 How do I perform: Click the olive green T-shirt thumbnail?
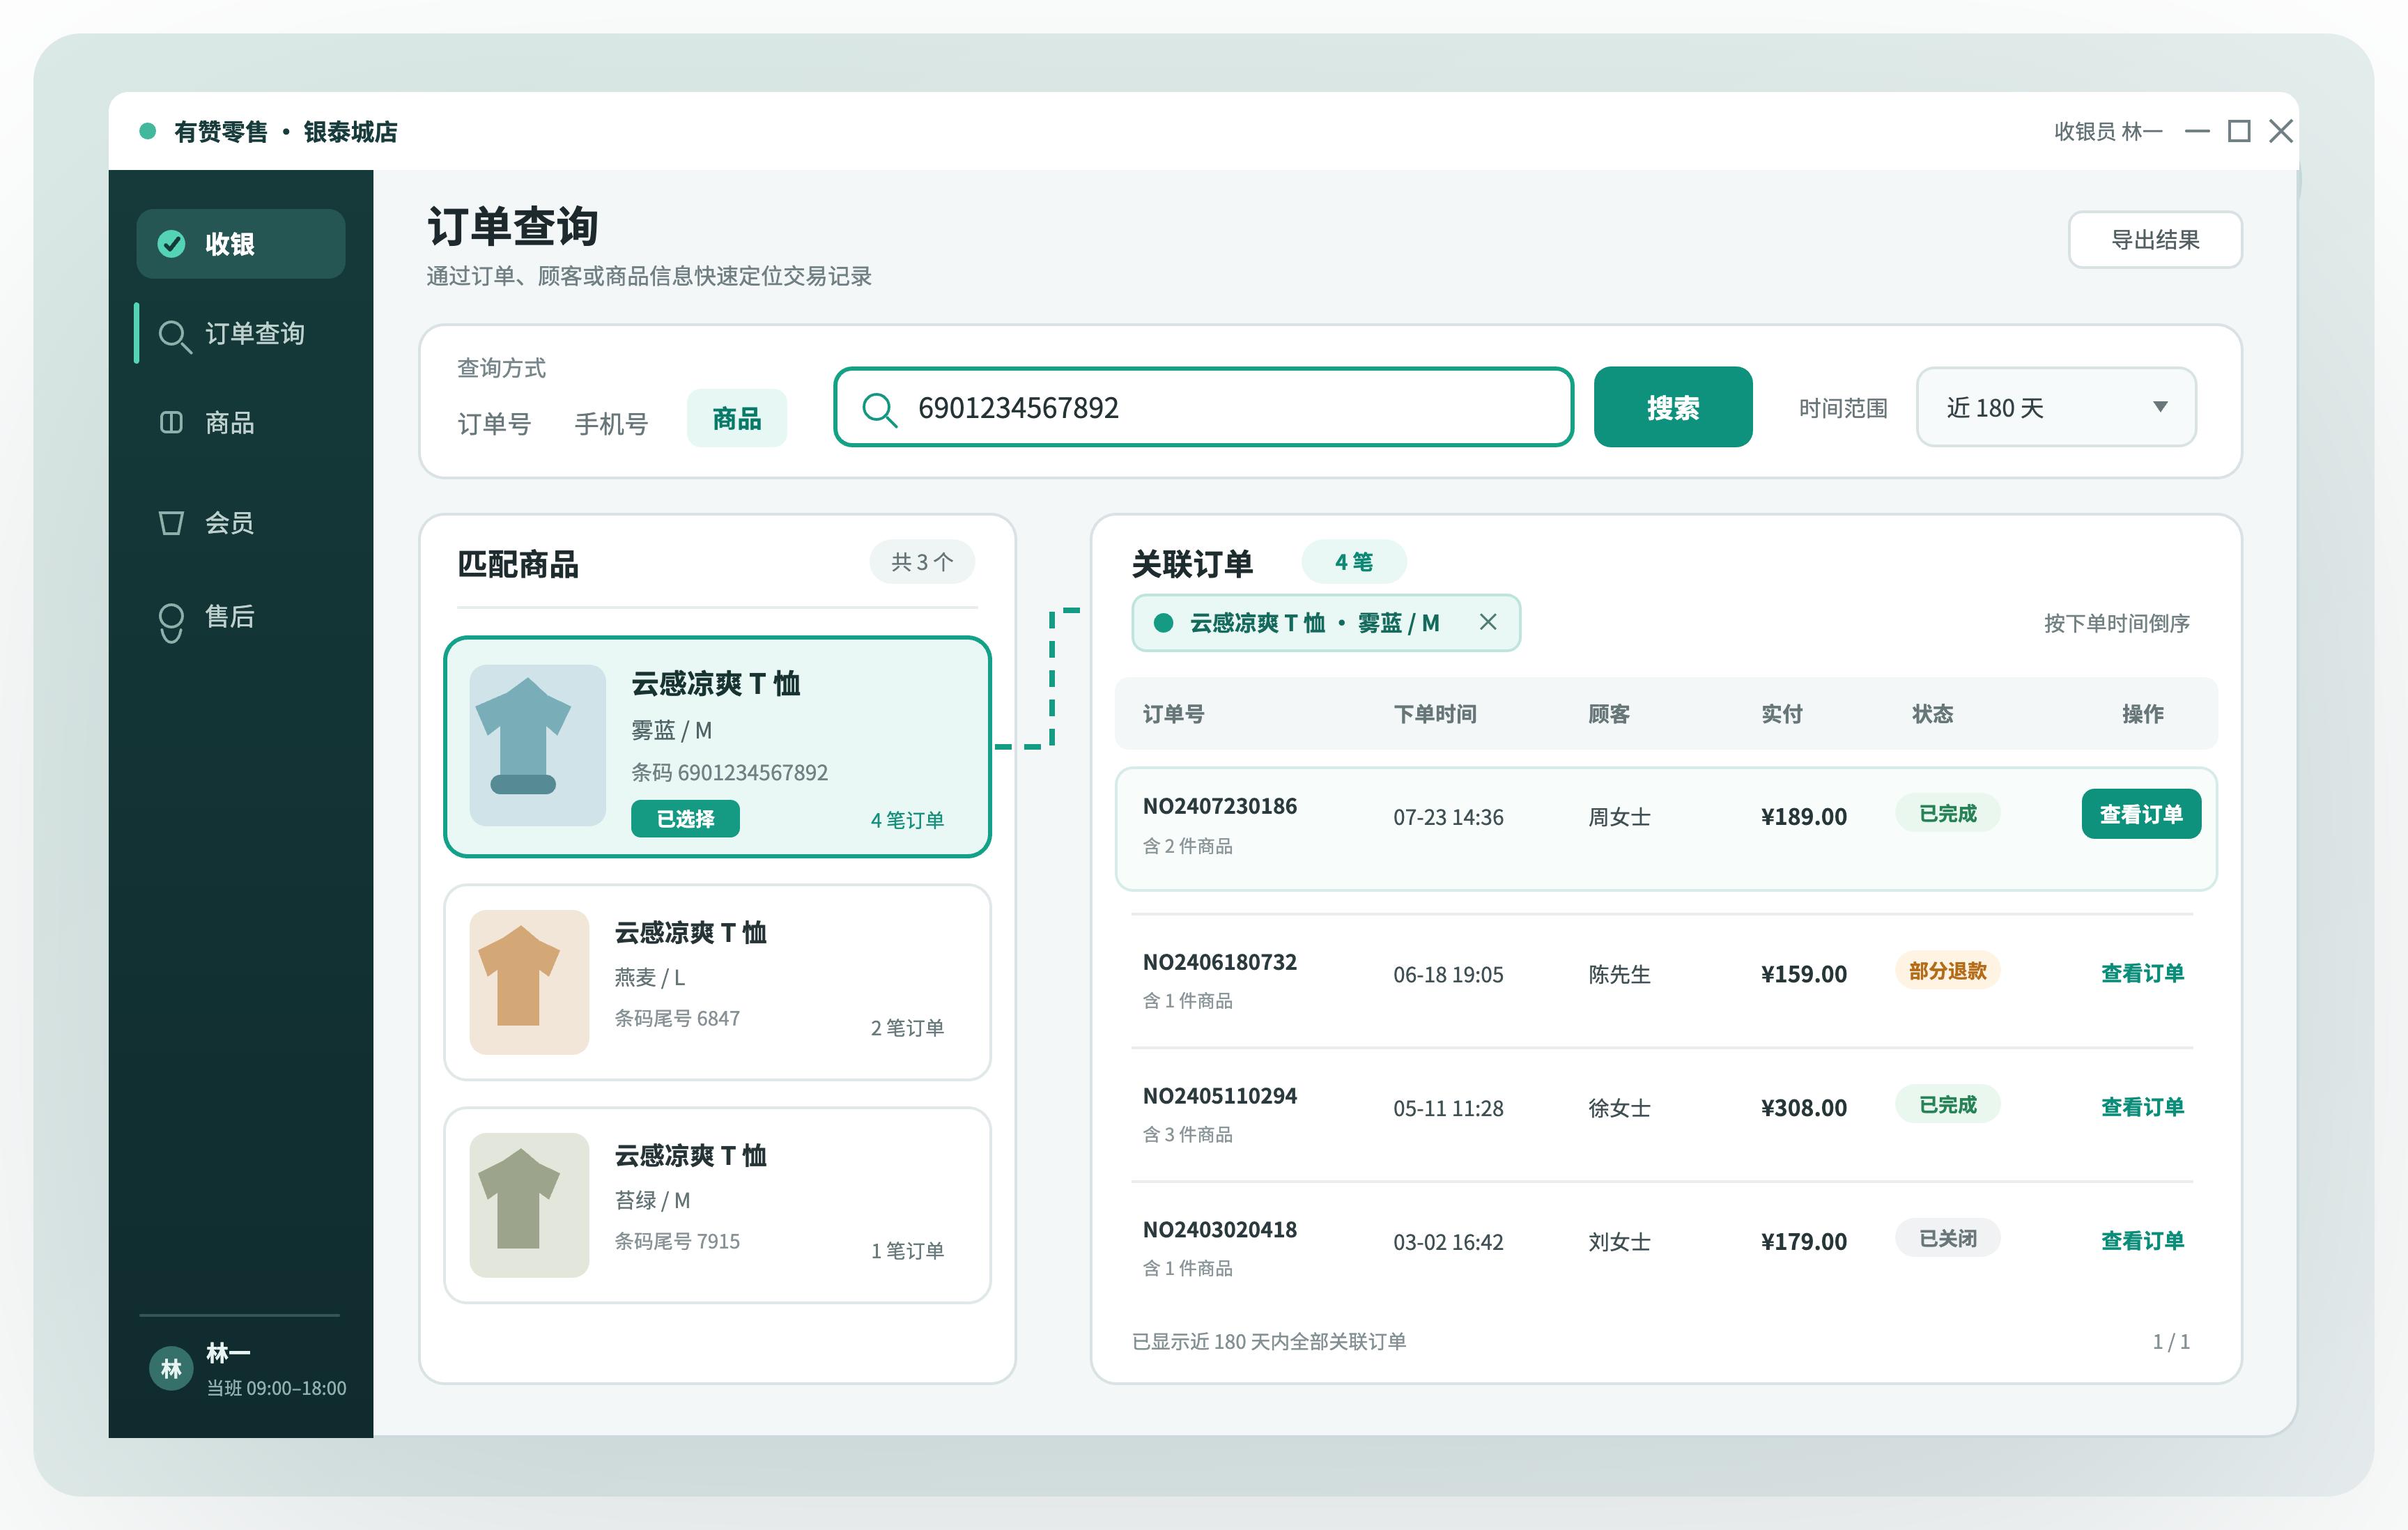529,1205
